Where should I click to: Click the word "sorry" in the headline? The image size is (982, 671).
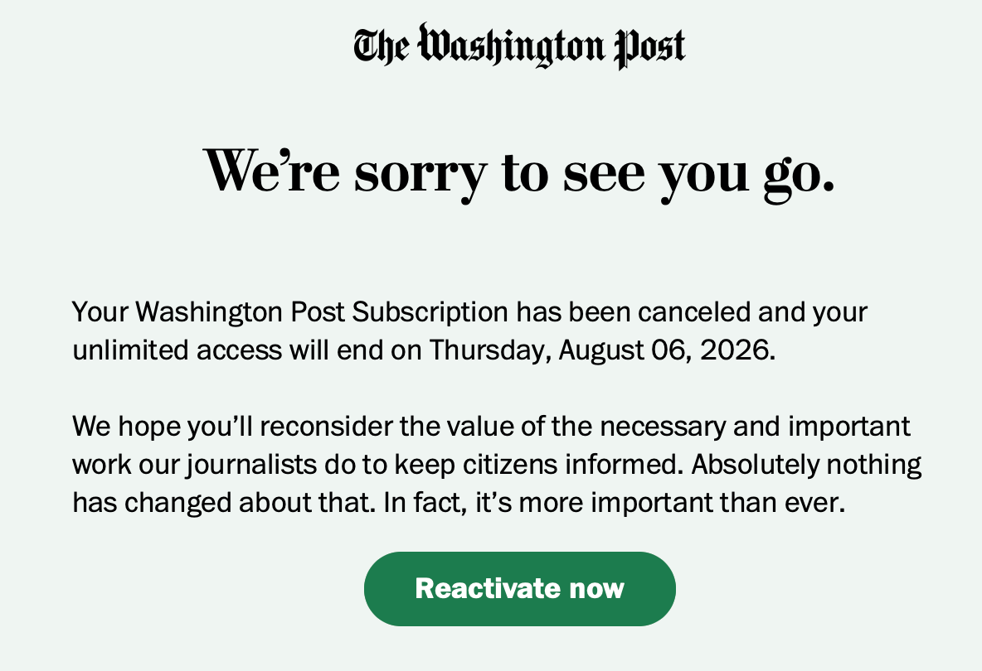[x=420, y=171]
